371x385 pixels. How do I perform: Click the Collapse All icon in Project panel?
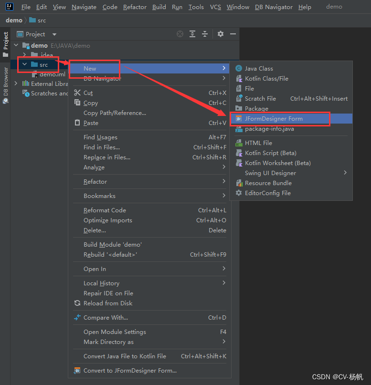pos(205,34)
